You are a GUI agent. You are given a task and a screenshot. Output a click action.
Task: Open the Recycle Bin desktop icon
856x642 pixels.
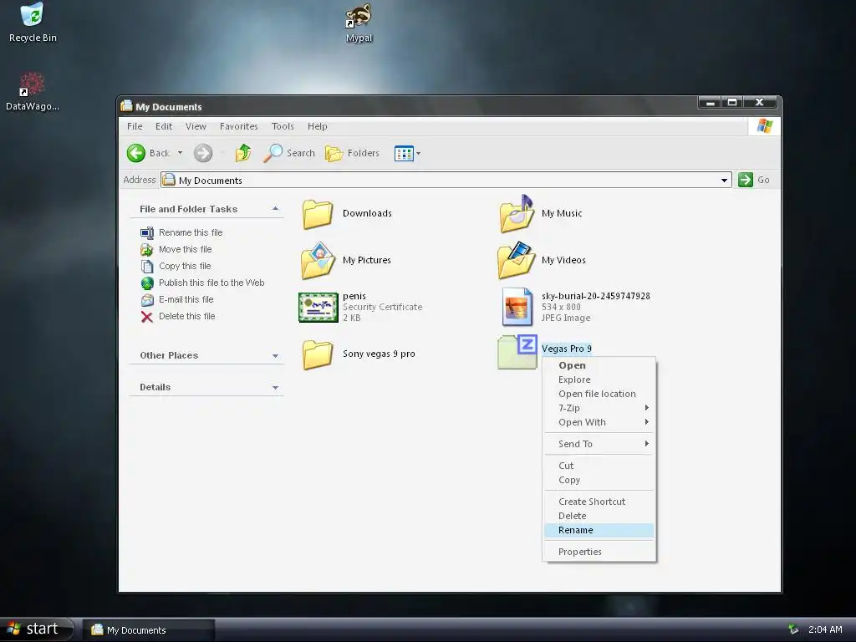coord(33,22)
